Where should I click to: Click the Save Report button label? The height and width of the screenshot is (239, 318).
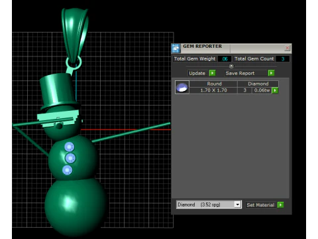[240, 73]
